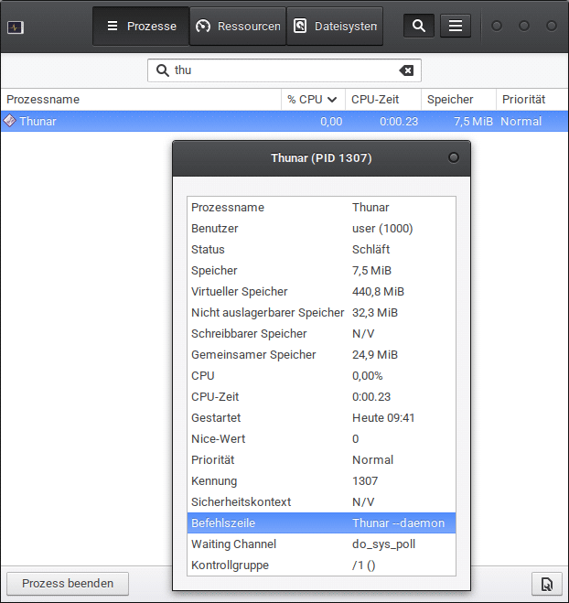Select the Kennung row showing 1307
This screenshot has width=569, height=603.
click(x=321, y=480)
